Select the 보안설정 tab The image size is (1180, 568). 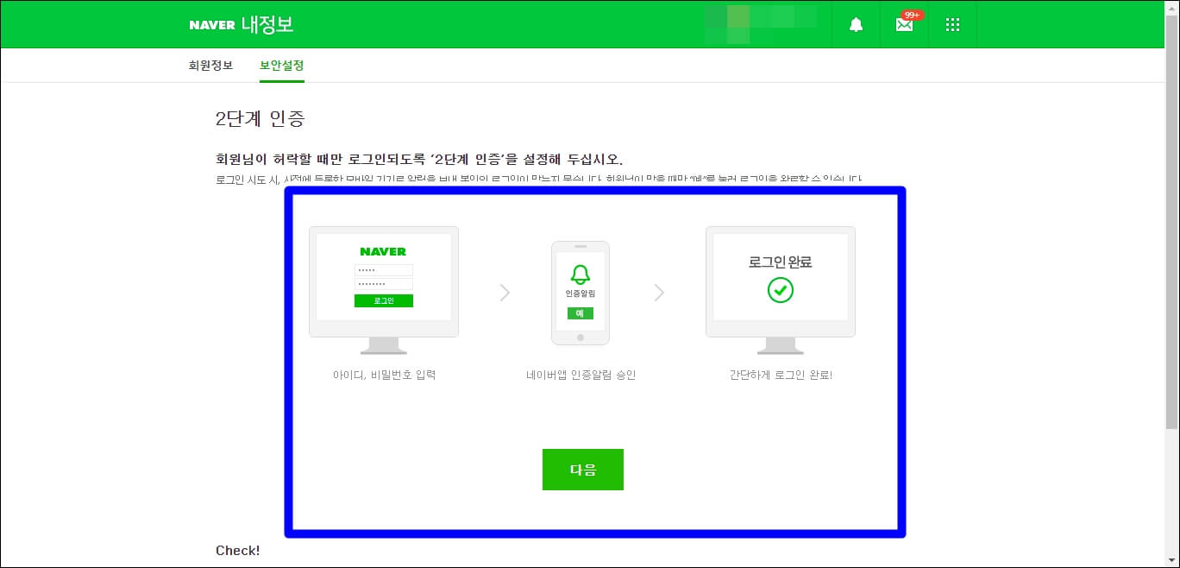click(x=282, y=66)
